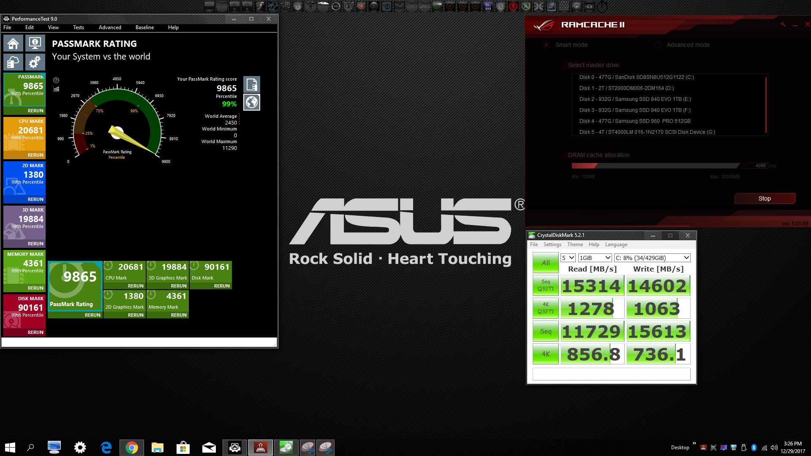Open the Mail app from taskbar
811x456 pixels.
(x=209, y=448)
